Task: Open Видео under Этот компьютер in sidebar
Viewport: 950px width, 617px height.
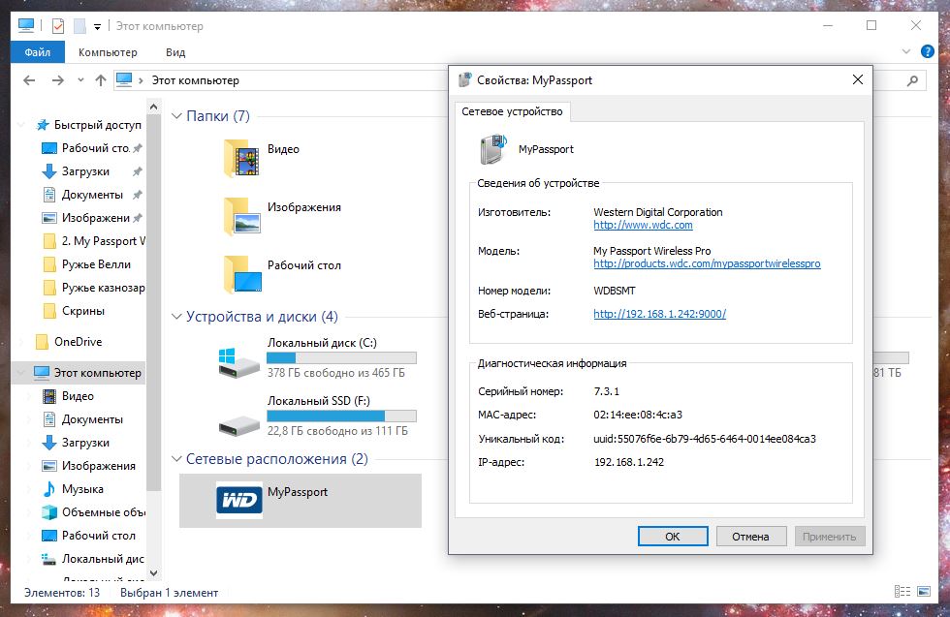Action: tap(68, 396)
